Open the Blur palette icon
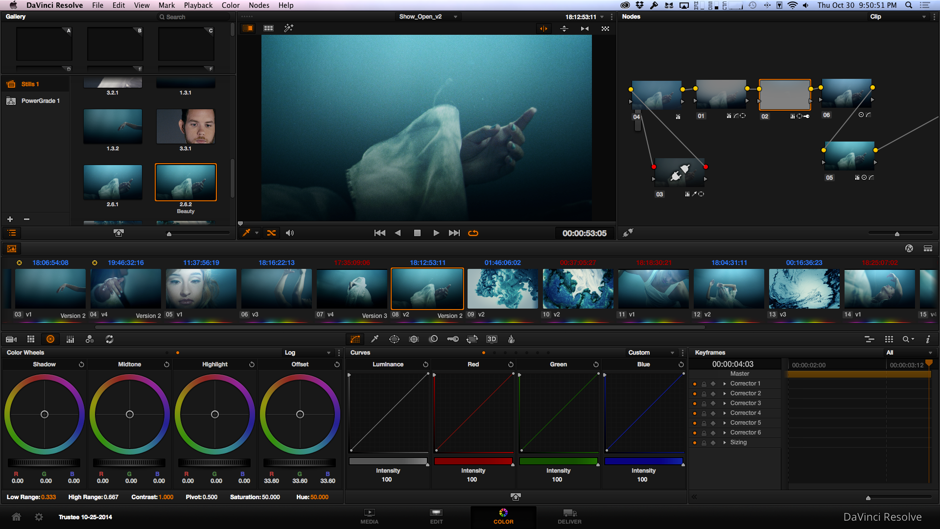This screenshot has height=529, width=940. [433, 339]
